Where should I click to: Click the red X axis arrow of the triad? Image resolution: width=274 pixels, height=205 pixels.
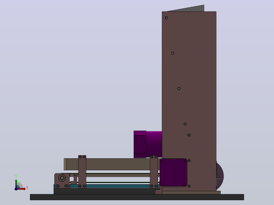click(22, 189)
